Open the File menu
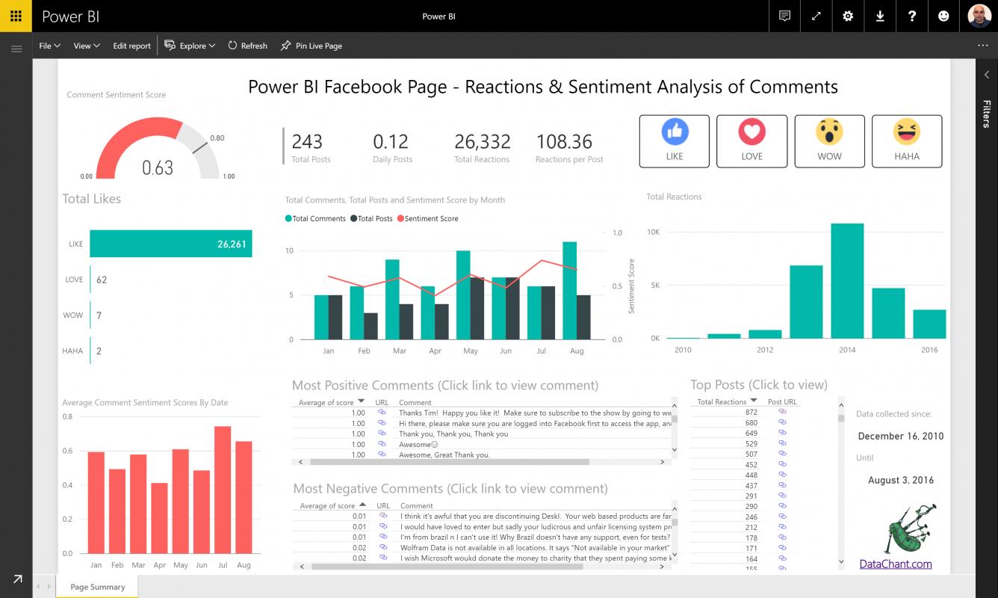Image resolution: width=998 pixels, height=598 pixels. click(49, 46)
